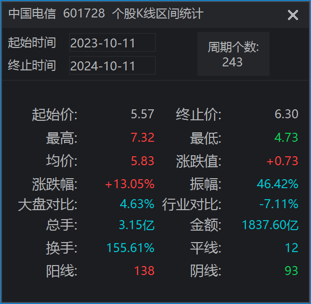Select the 大盘对比 value 4.63%
Image resolution: width=311 pixels, height=304 pixels.
pyautogui.click(x=137, y=204)
